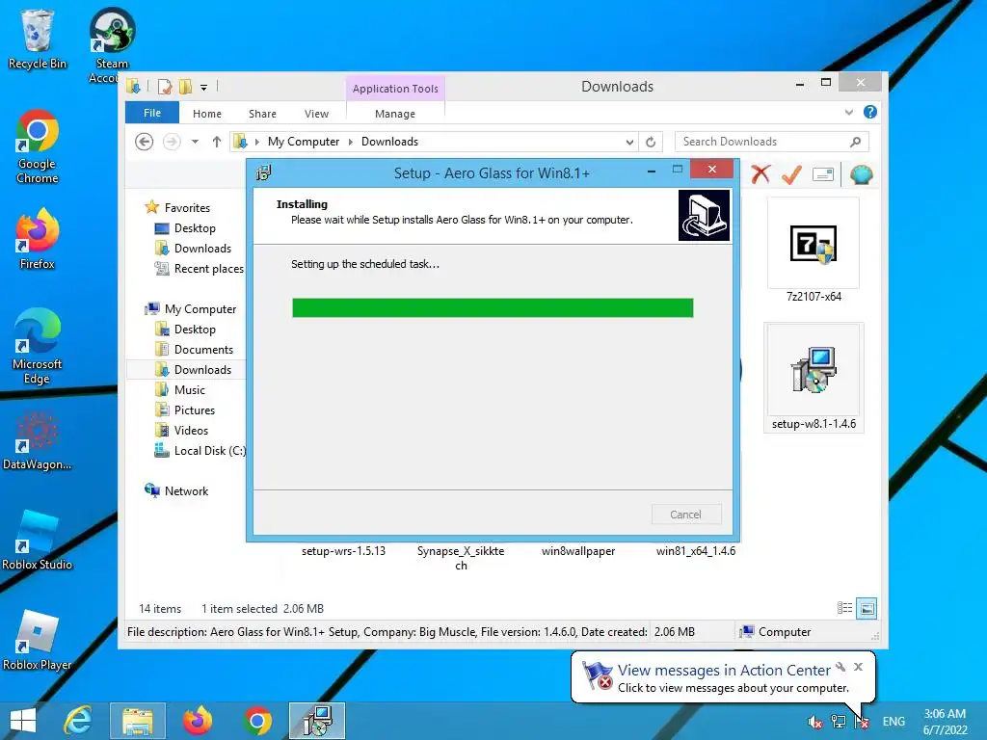Expand the My Computer breadcrumb arrow
Screen dimensions: 987x740
pyautogui.click(x=350, y=142)
